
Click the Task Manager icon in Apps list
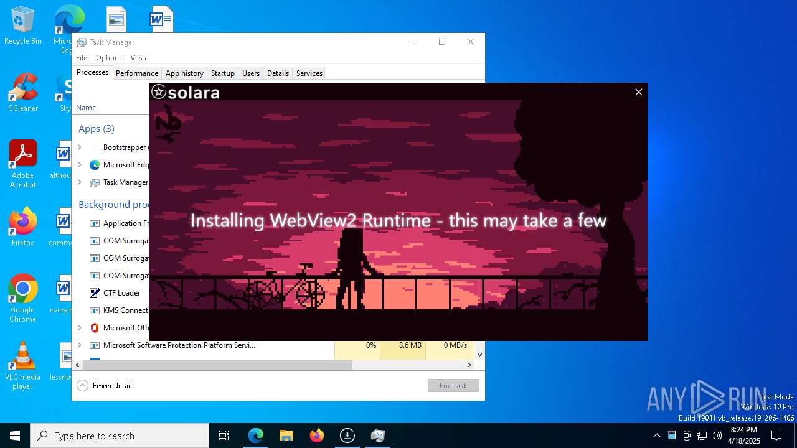pyautogui.click(x=95, y=182)
